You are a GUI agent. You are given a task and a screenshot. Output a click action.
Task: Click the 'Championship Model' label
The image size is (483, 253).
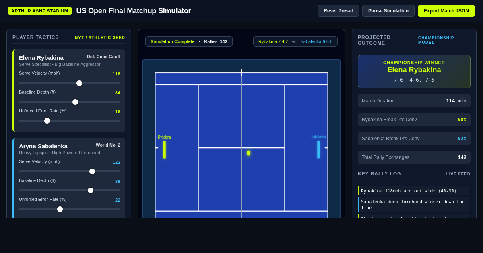click(x=436, y=40)
